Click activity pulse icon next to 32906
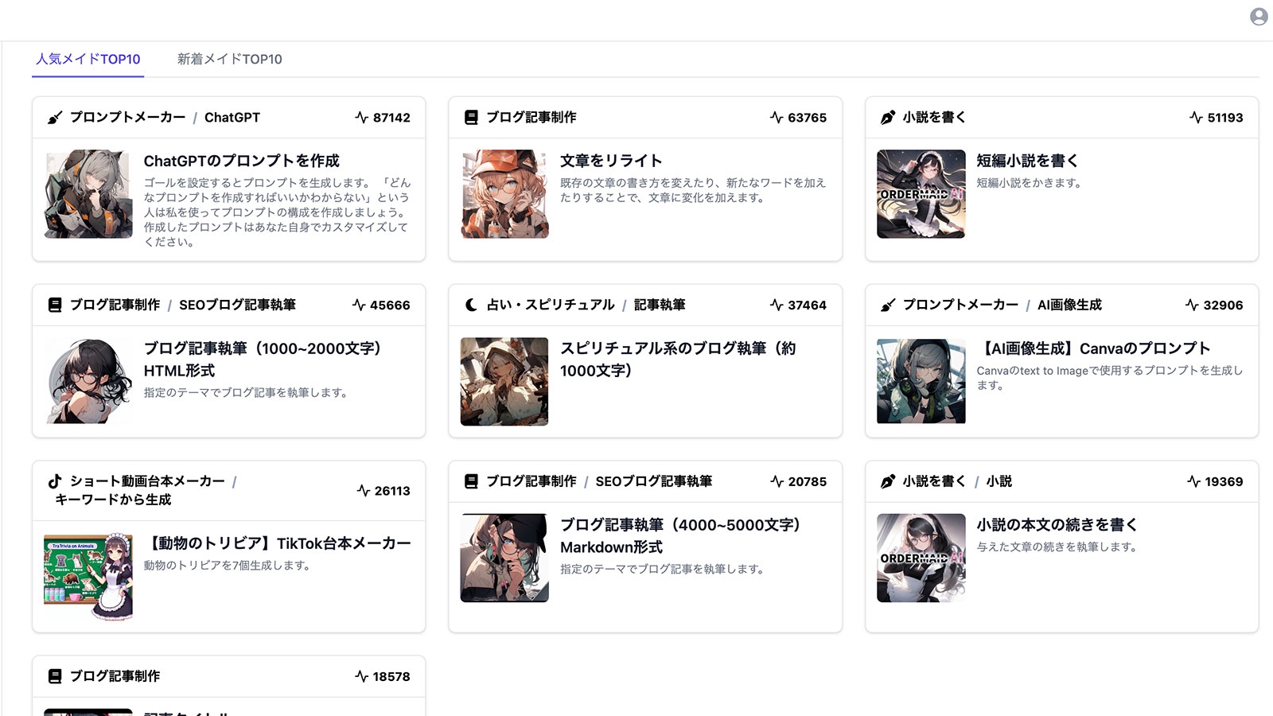The height and width of the screenshot is (716, 1273). pyautogui.click(x=1192, y=305)
